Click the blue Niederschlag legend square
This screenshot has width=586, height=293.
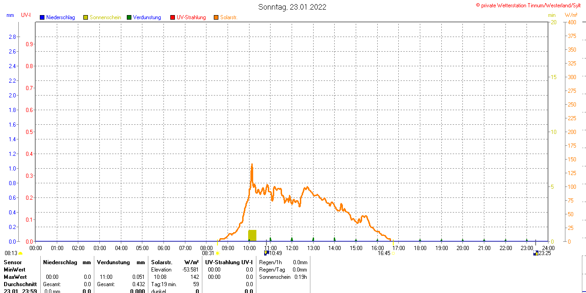[x=42, y=17]
